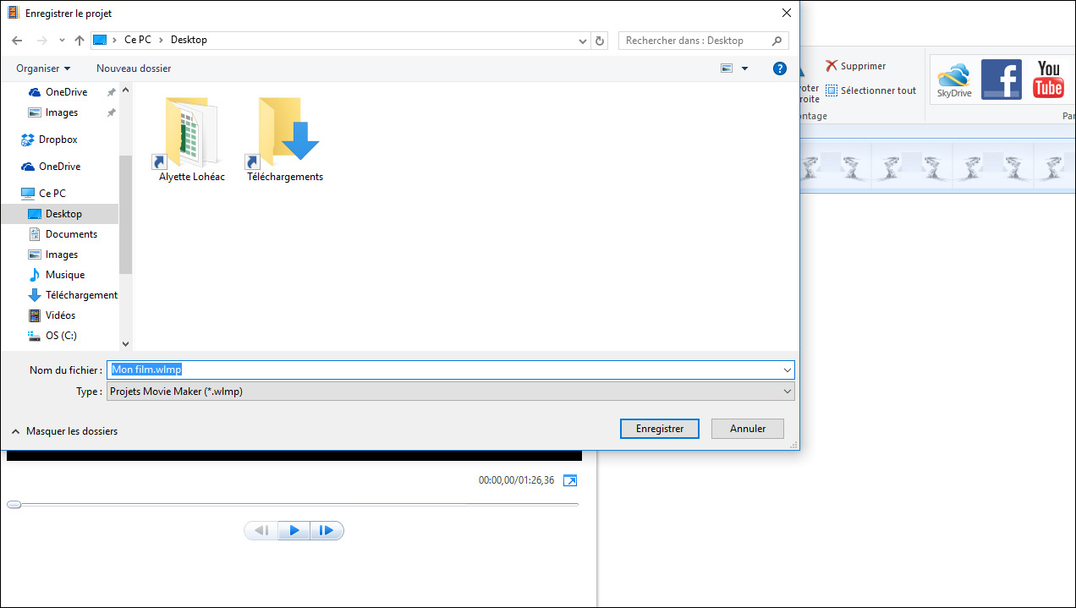Image resolution: width=1076 pixels, height=608 pixels.
Task: Publish the project to SkyDrive
Action: [x=954, y=79]
